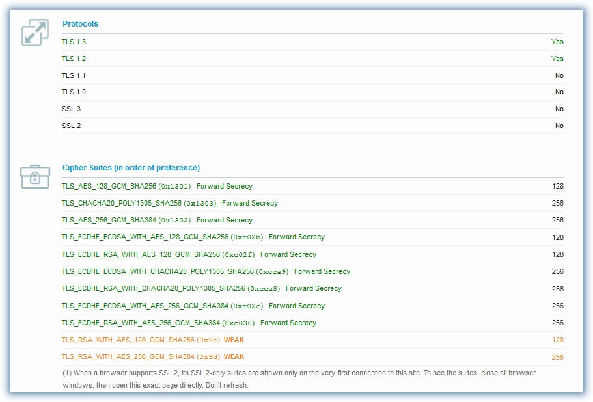
Task: Click the Cipher Suites padlock briefcase icon
Action: click(x=35, y=176)
